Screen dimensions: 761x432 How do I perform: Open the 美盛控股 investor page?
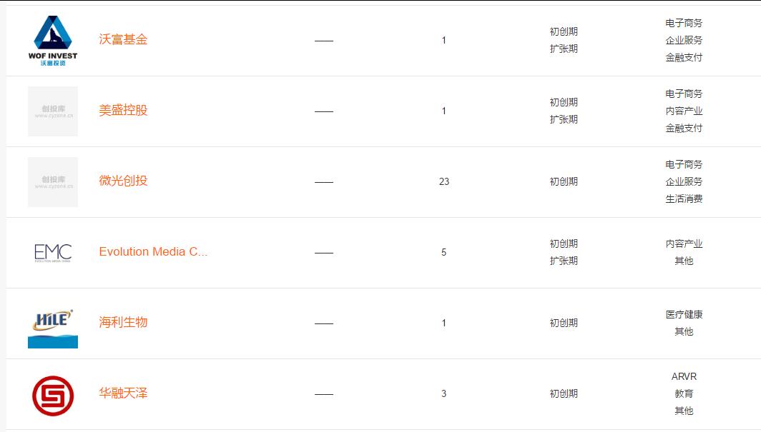point(123,111)
